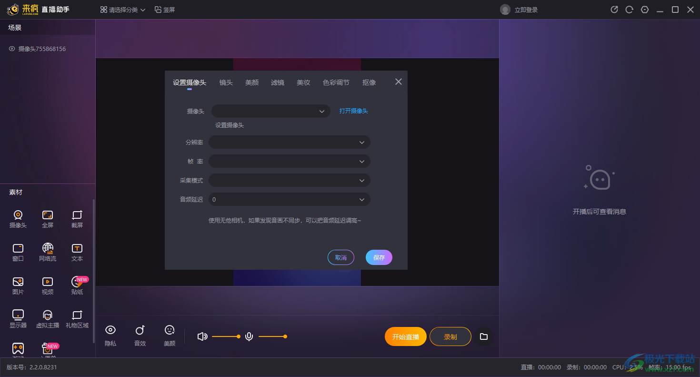Open the hexagon settings icon

click(645, 10)
